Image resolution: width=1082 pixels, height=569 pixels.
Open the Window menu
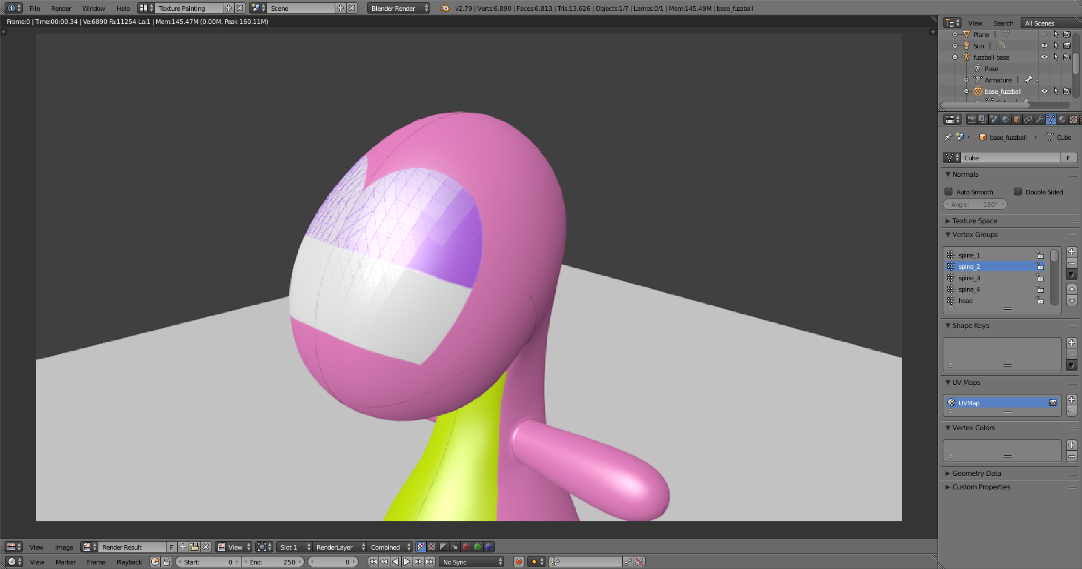click(93, 8)
